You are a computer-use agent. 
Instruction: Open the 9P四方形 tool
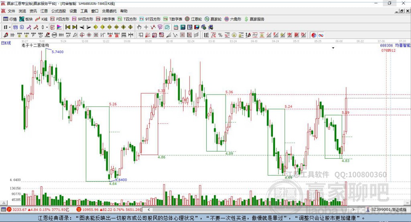(83, 19)
